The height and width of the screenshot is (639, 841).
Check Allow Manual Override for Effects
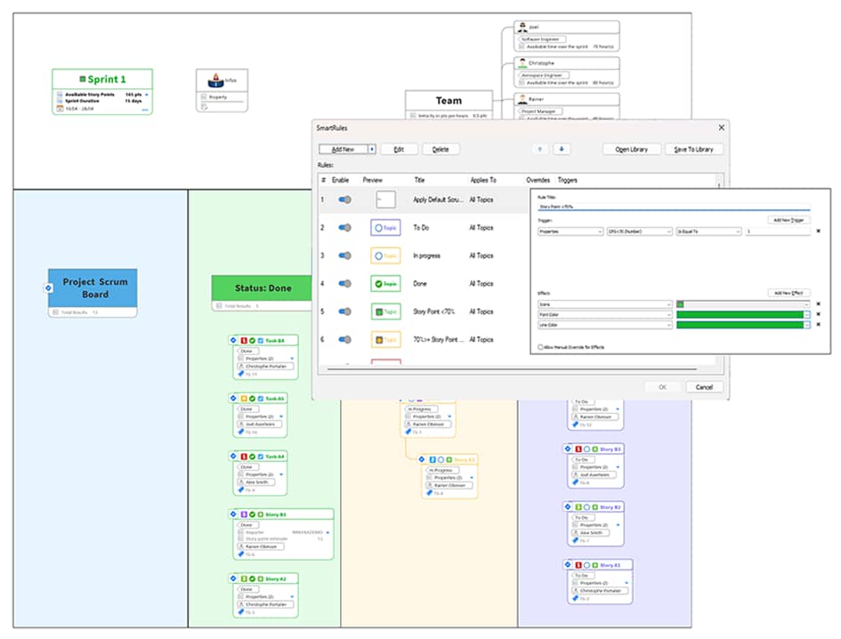(540, 347)
